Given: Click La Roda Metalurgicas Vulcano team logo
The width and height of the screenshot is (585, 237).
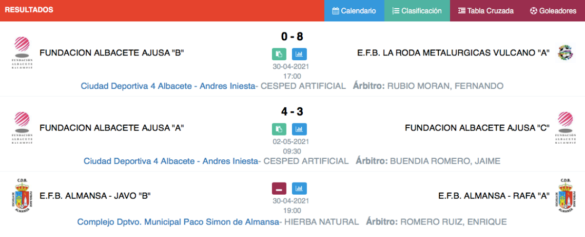Looking at the screenshot, I should pyautogui.click(x=565, y=52).
